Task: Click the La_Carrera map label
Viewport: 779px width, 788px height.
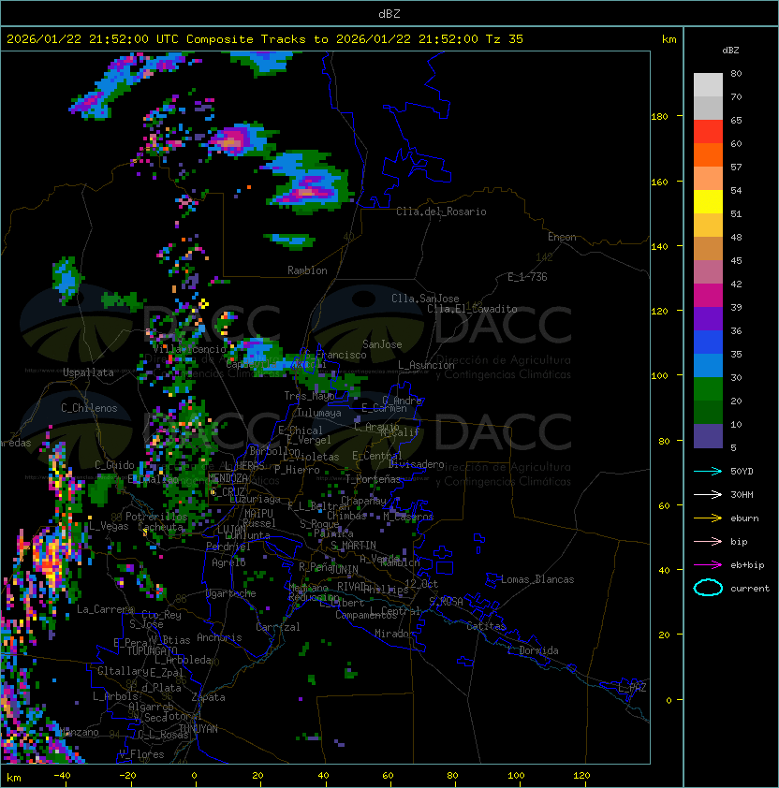Action: (x=106, y=609)
